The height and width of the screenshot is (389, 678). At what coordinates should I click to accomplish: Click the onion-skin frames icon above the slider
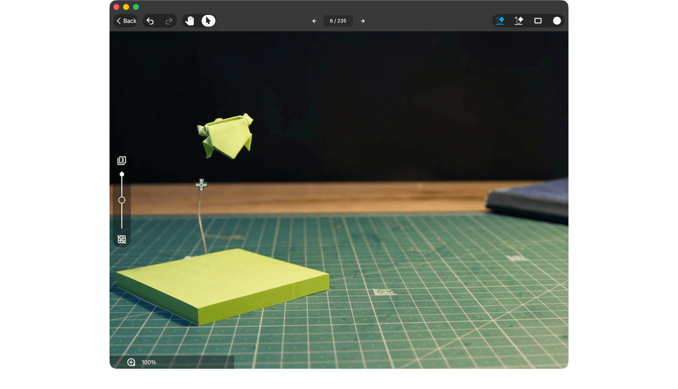pyautogui.click(x=121, y=160)
